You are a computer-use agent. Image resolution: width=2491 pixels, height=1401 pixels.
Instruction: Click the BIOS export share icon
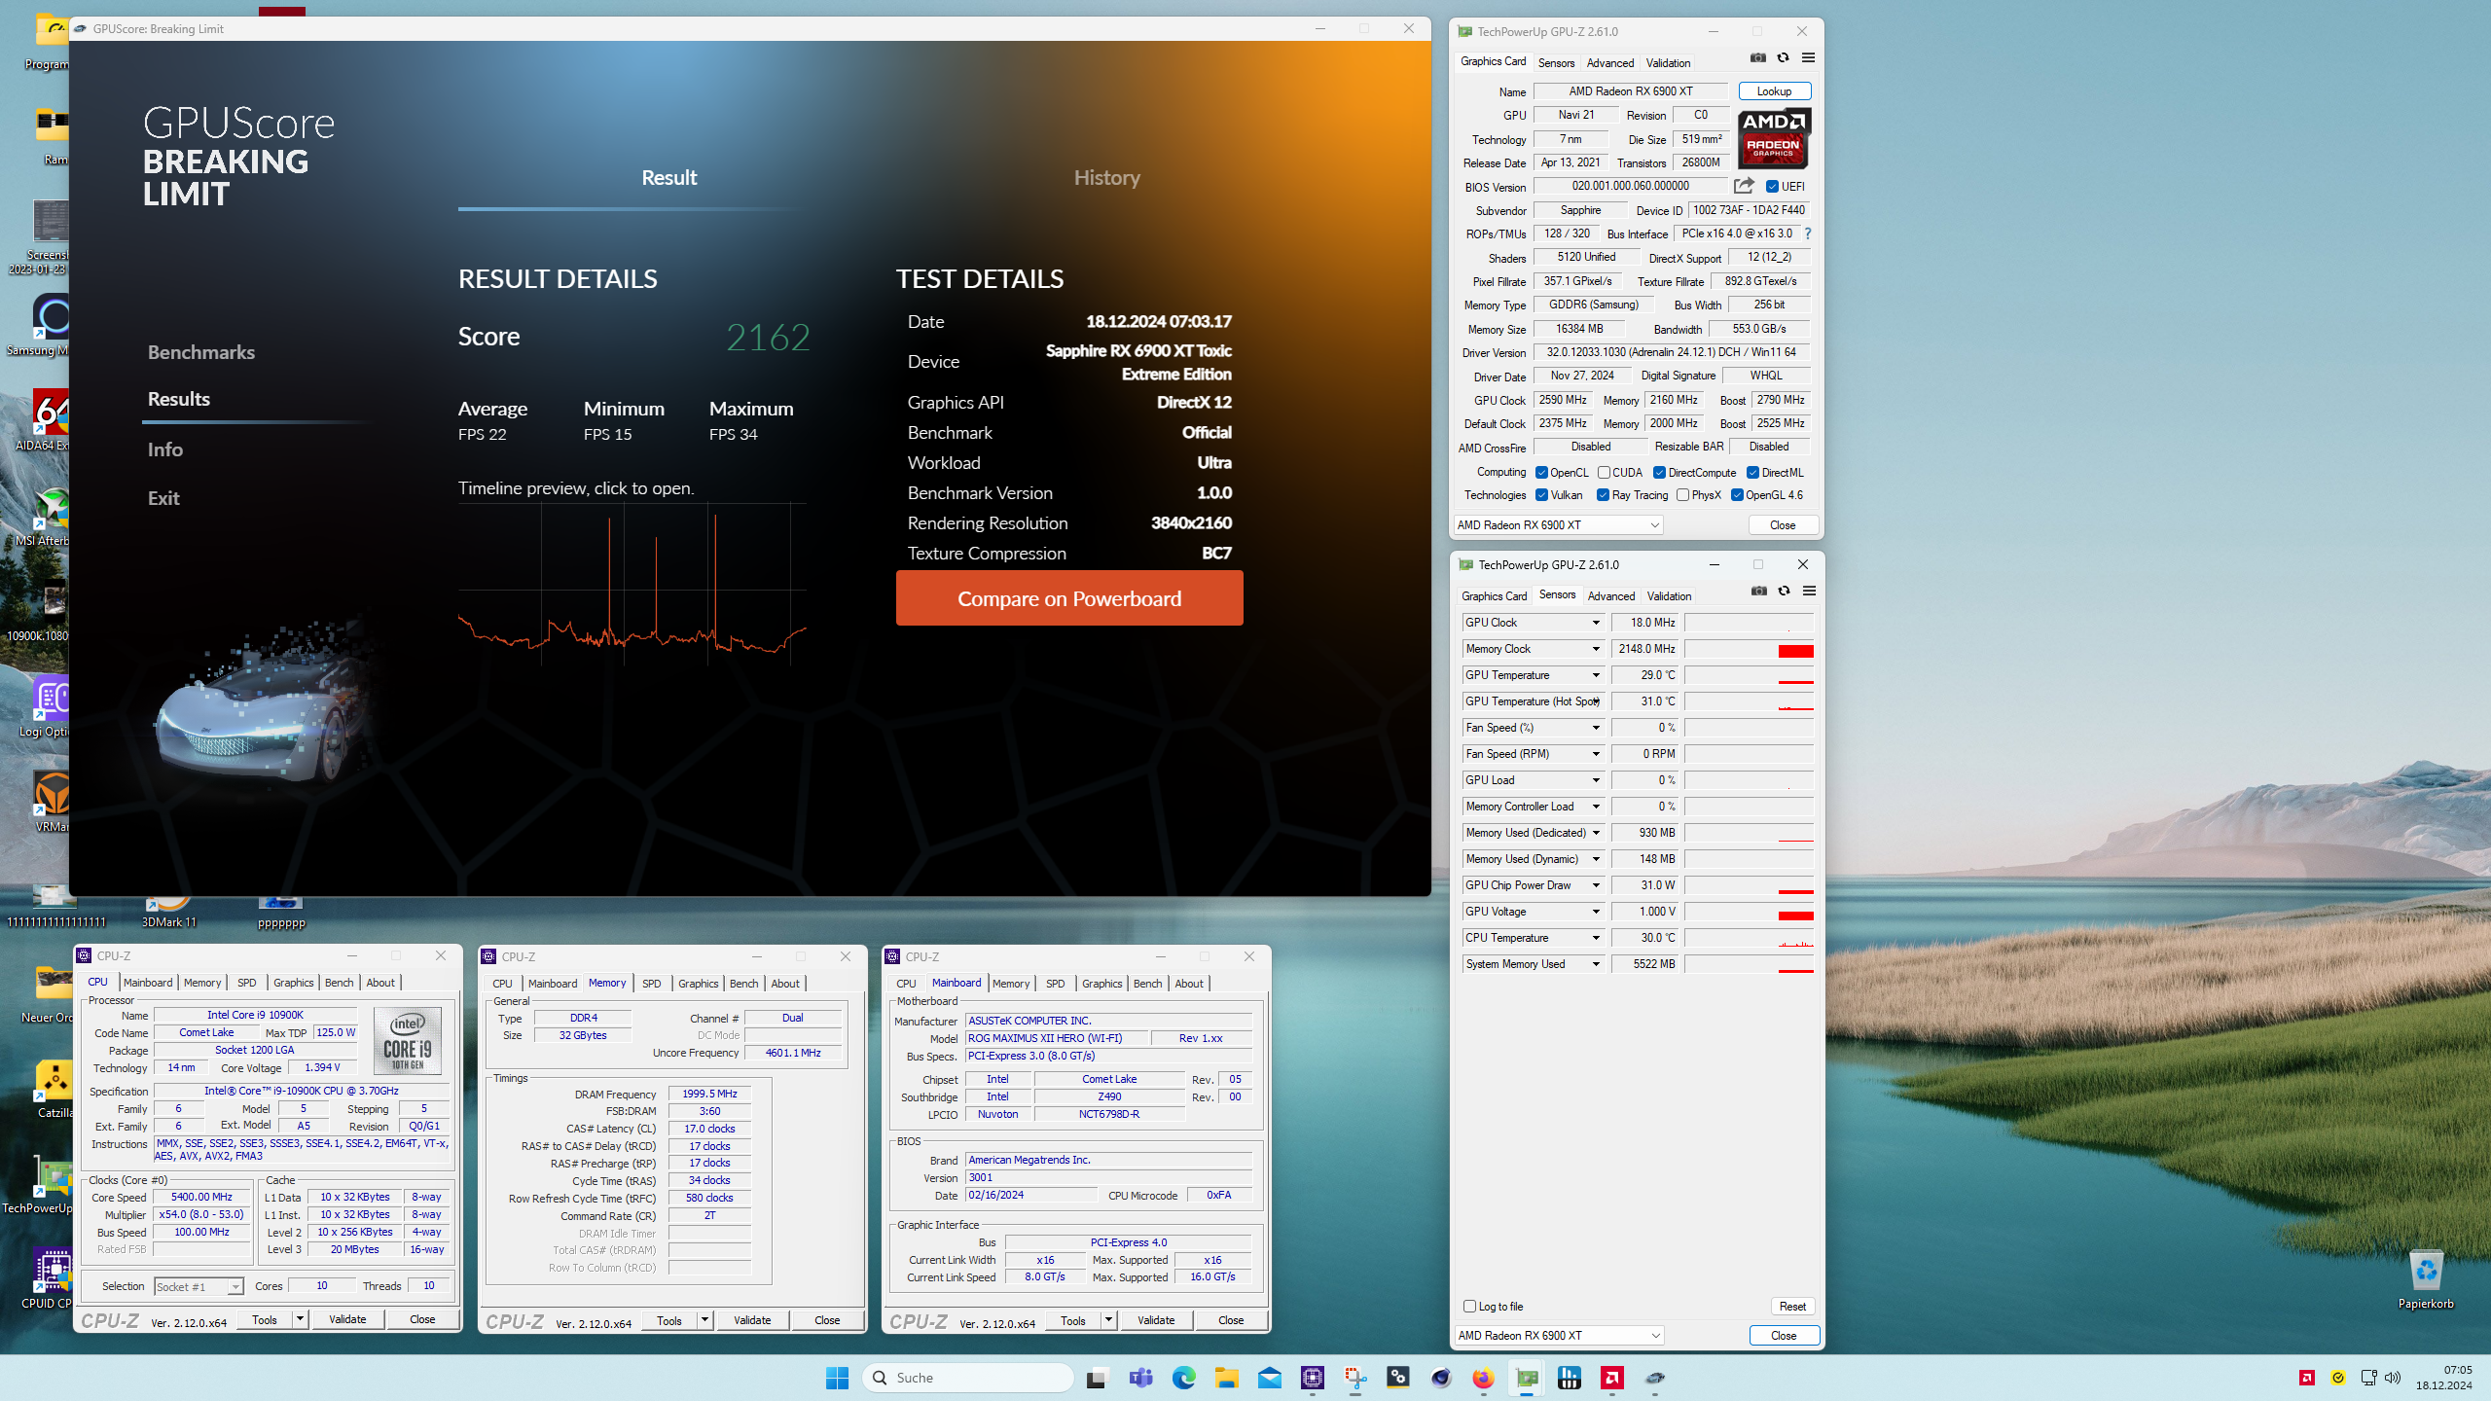[1744, 186]
